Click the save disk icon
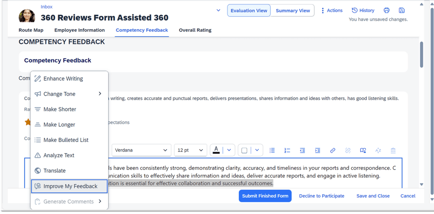The width and height of the screenshot is (434, 214). (x=402, y=10)
